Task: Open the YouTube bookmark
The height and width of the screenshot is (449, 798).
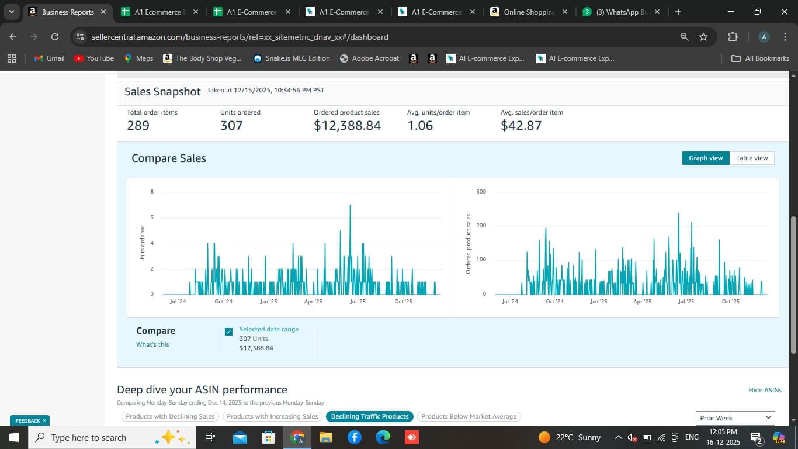Action: 94,58
